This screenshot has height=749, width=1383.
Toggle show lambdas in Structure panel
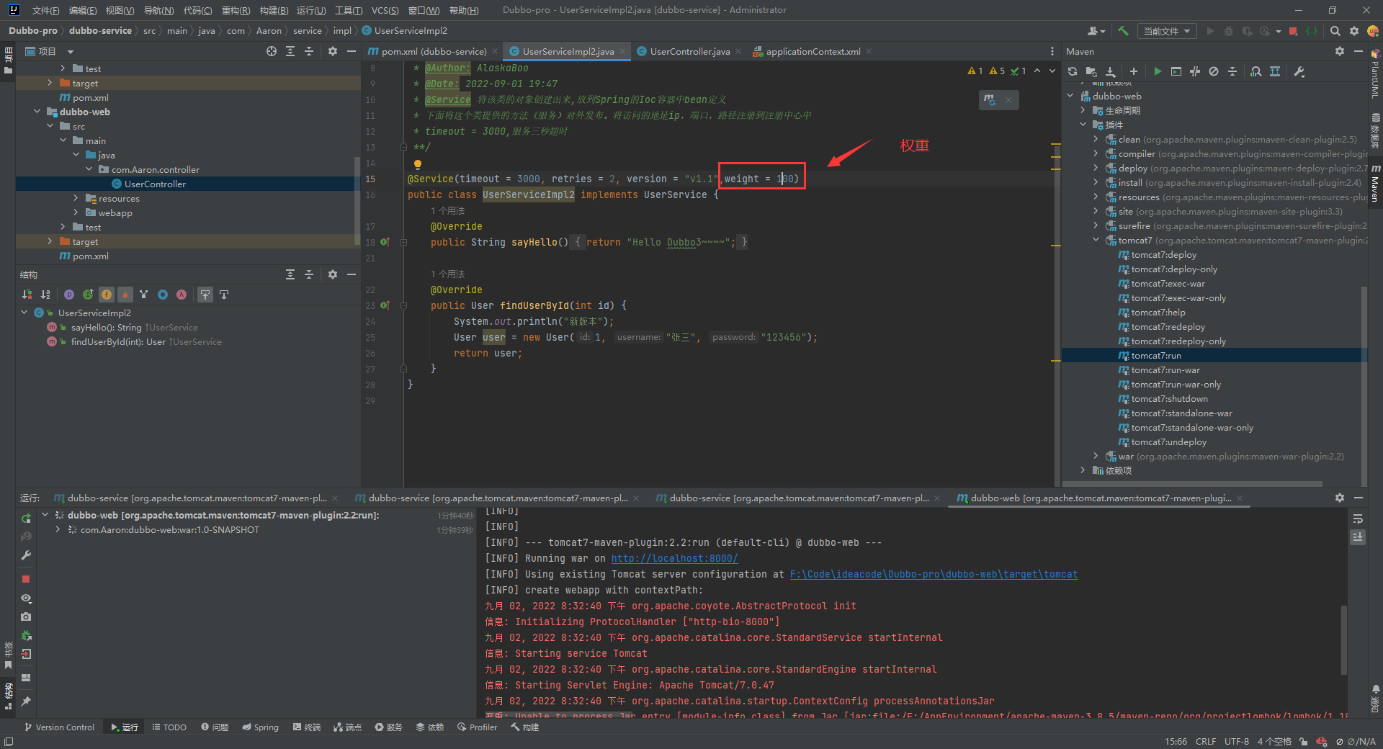coord(182,295)
